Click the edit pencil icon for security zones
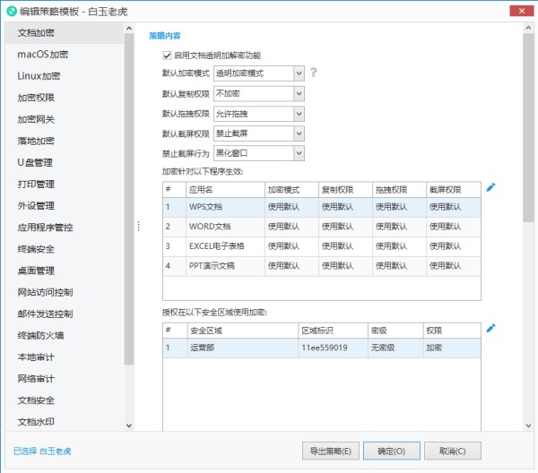The height and width of the screenshot is (473, 538). 490,329
